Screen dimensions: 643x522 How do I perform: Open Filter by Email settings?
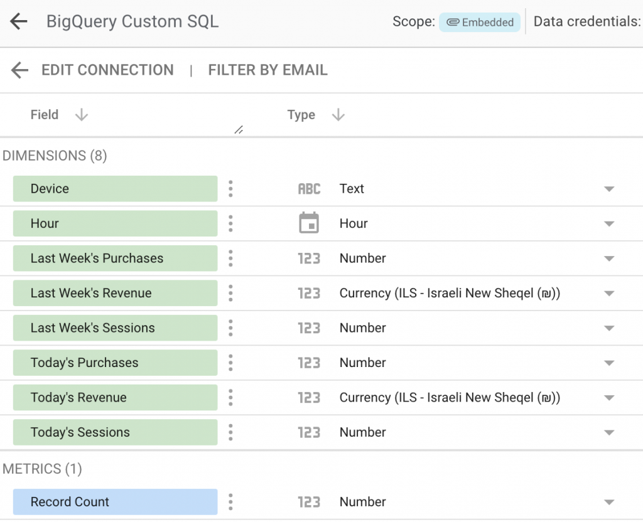(x=267, y=70)
